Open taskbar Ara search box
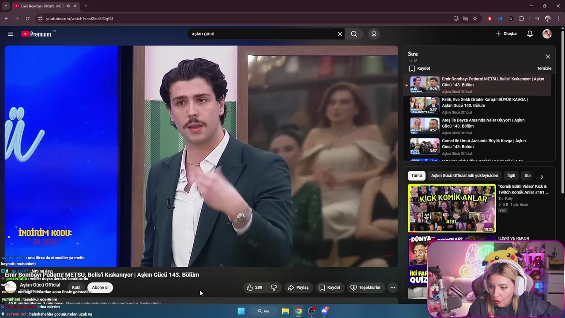Image resolution: width=565 pixels, height=318 pixels. [264, 311]
